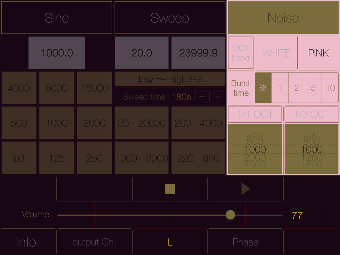Click the Volume slider knob
This screenshot has height=255, width=340.
click(230, 215)
